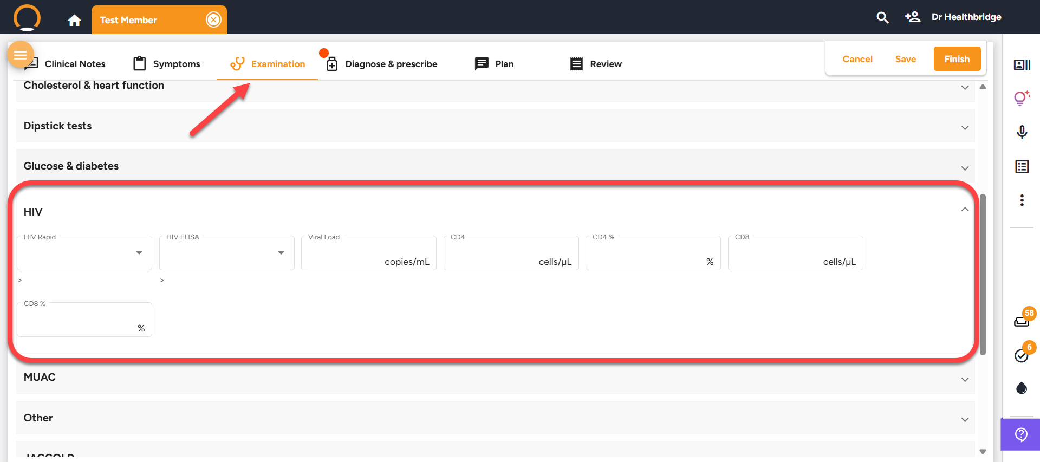Click the scroll down arrow
This screenshot has width=1040, height=462.
point(983,452)
